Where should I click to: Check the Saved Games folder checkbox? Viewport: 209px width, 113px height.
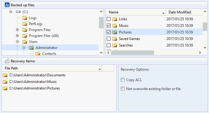click(x=109, y=38)
